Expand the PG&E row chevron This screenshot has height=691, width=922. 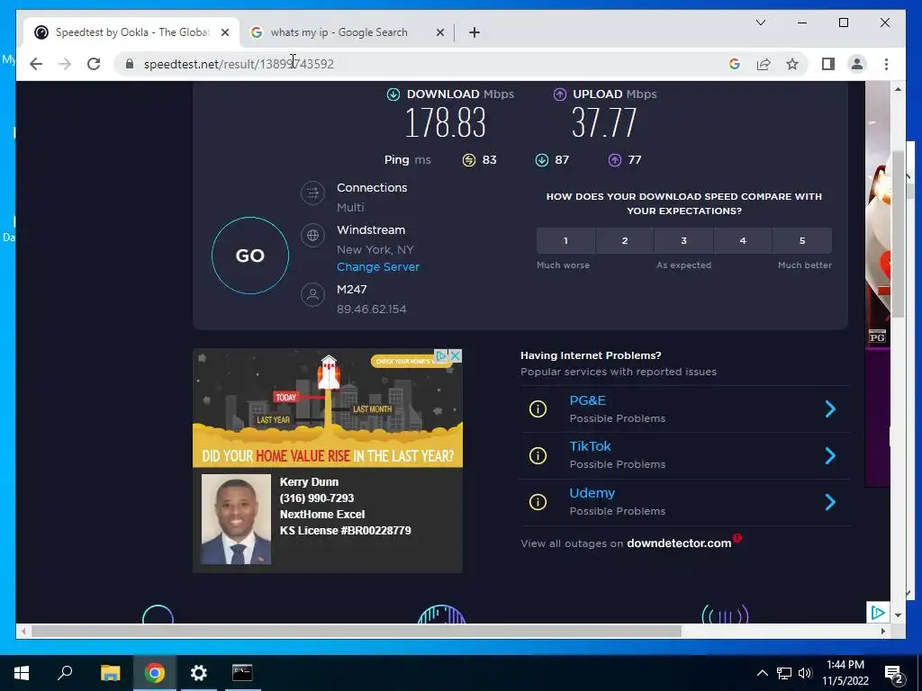point(830,409)
